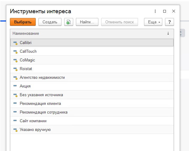Viewport: 189px width, 151px height.
Task: Click the Наименование column header
Action: tap(26, 33)
